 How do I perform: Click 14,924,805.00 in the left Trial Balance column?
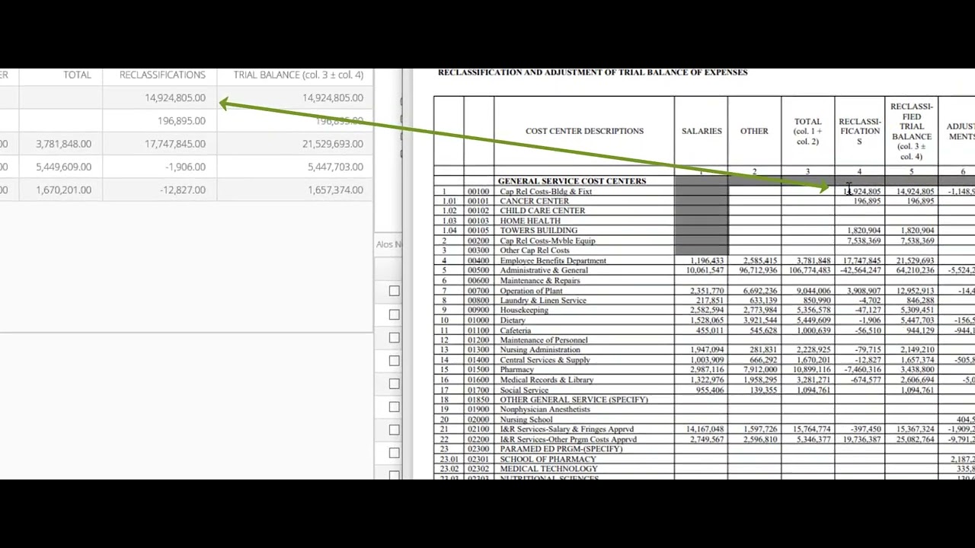333,97
